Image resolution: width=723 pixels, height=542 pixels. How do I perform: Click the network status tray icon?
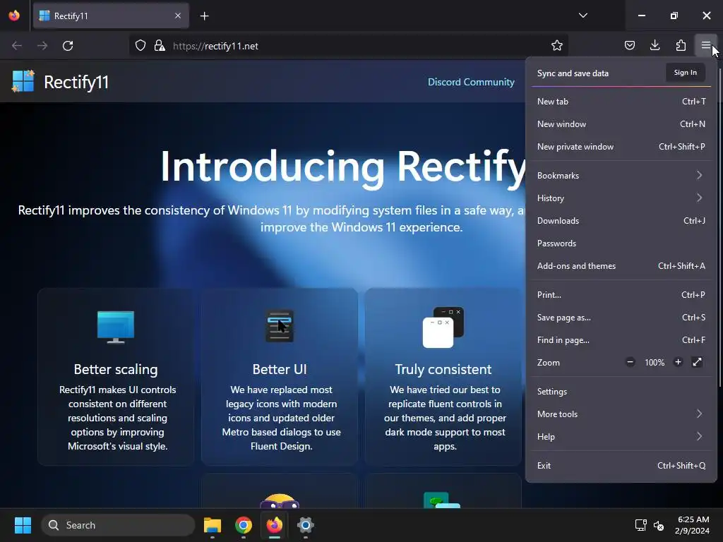[x=640, y=525]
